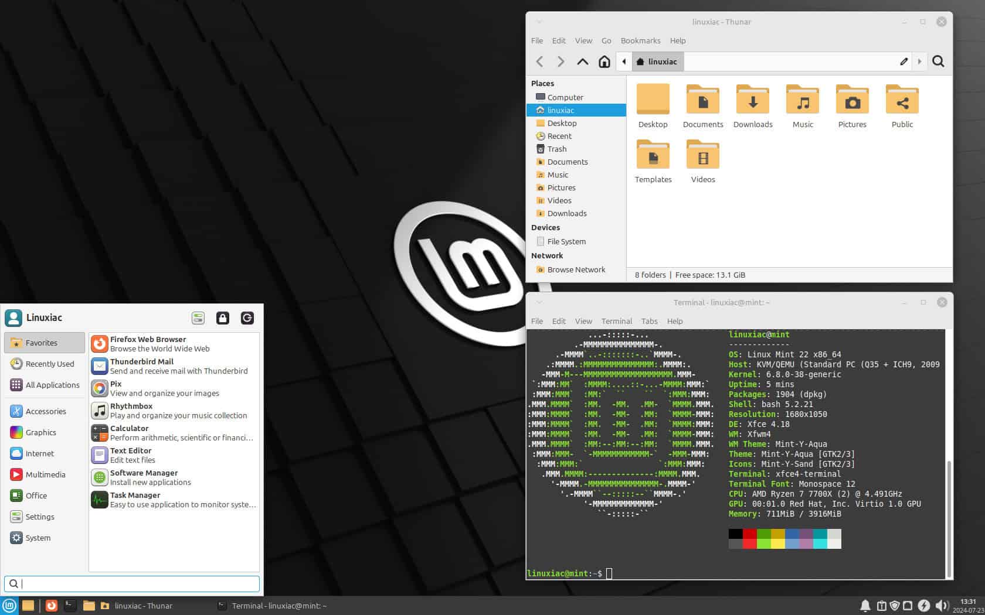Open the Bookmarks menu in Thunar
Screen dimensions: 985x615
pyautogui.click(x=640, y=40)
